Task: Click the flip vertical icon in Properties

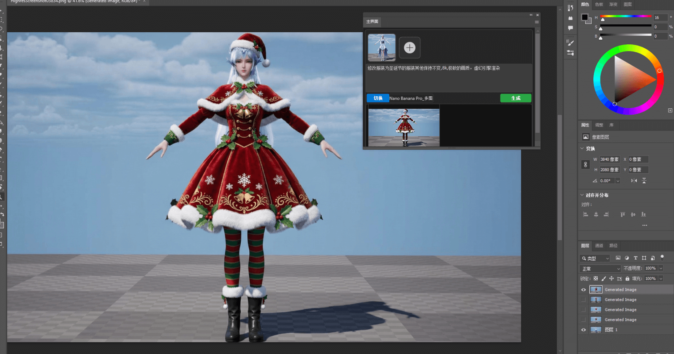Action: [x=644, y=181]
